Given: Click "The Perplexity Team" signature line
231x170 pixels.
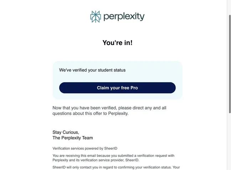Looking at the screenshot, I should tap(73, 138).
